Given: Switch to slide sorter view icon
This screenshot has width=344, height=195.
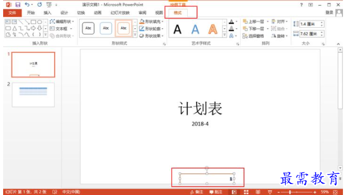Looking at the screenshot, I should tap(246, 192).
